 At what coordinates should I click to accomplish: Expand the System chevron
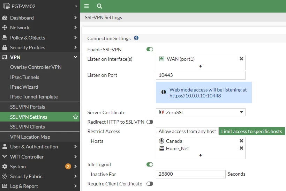[75, 166]
